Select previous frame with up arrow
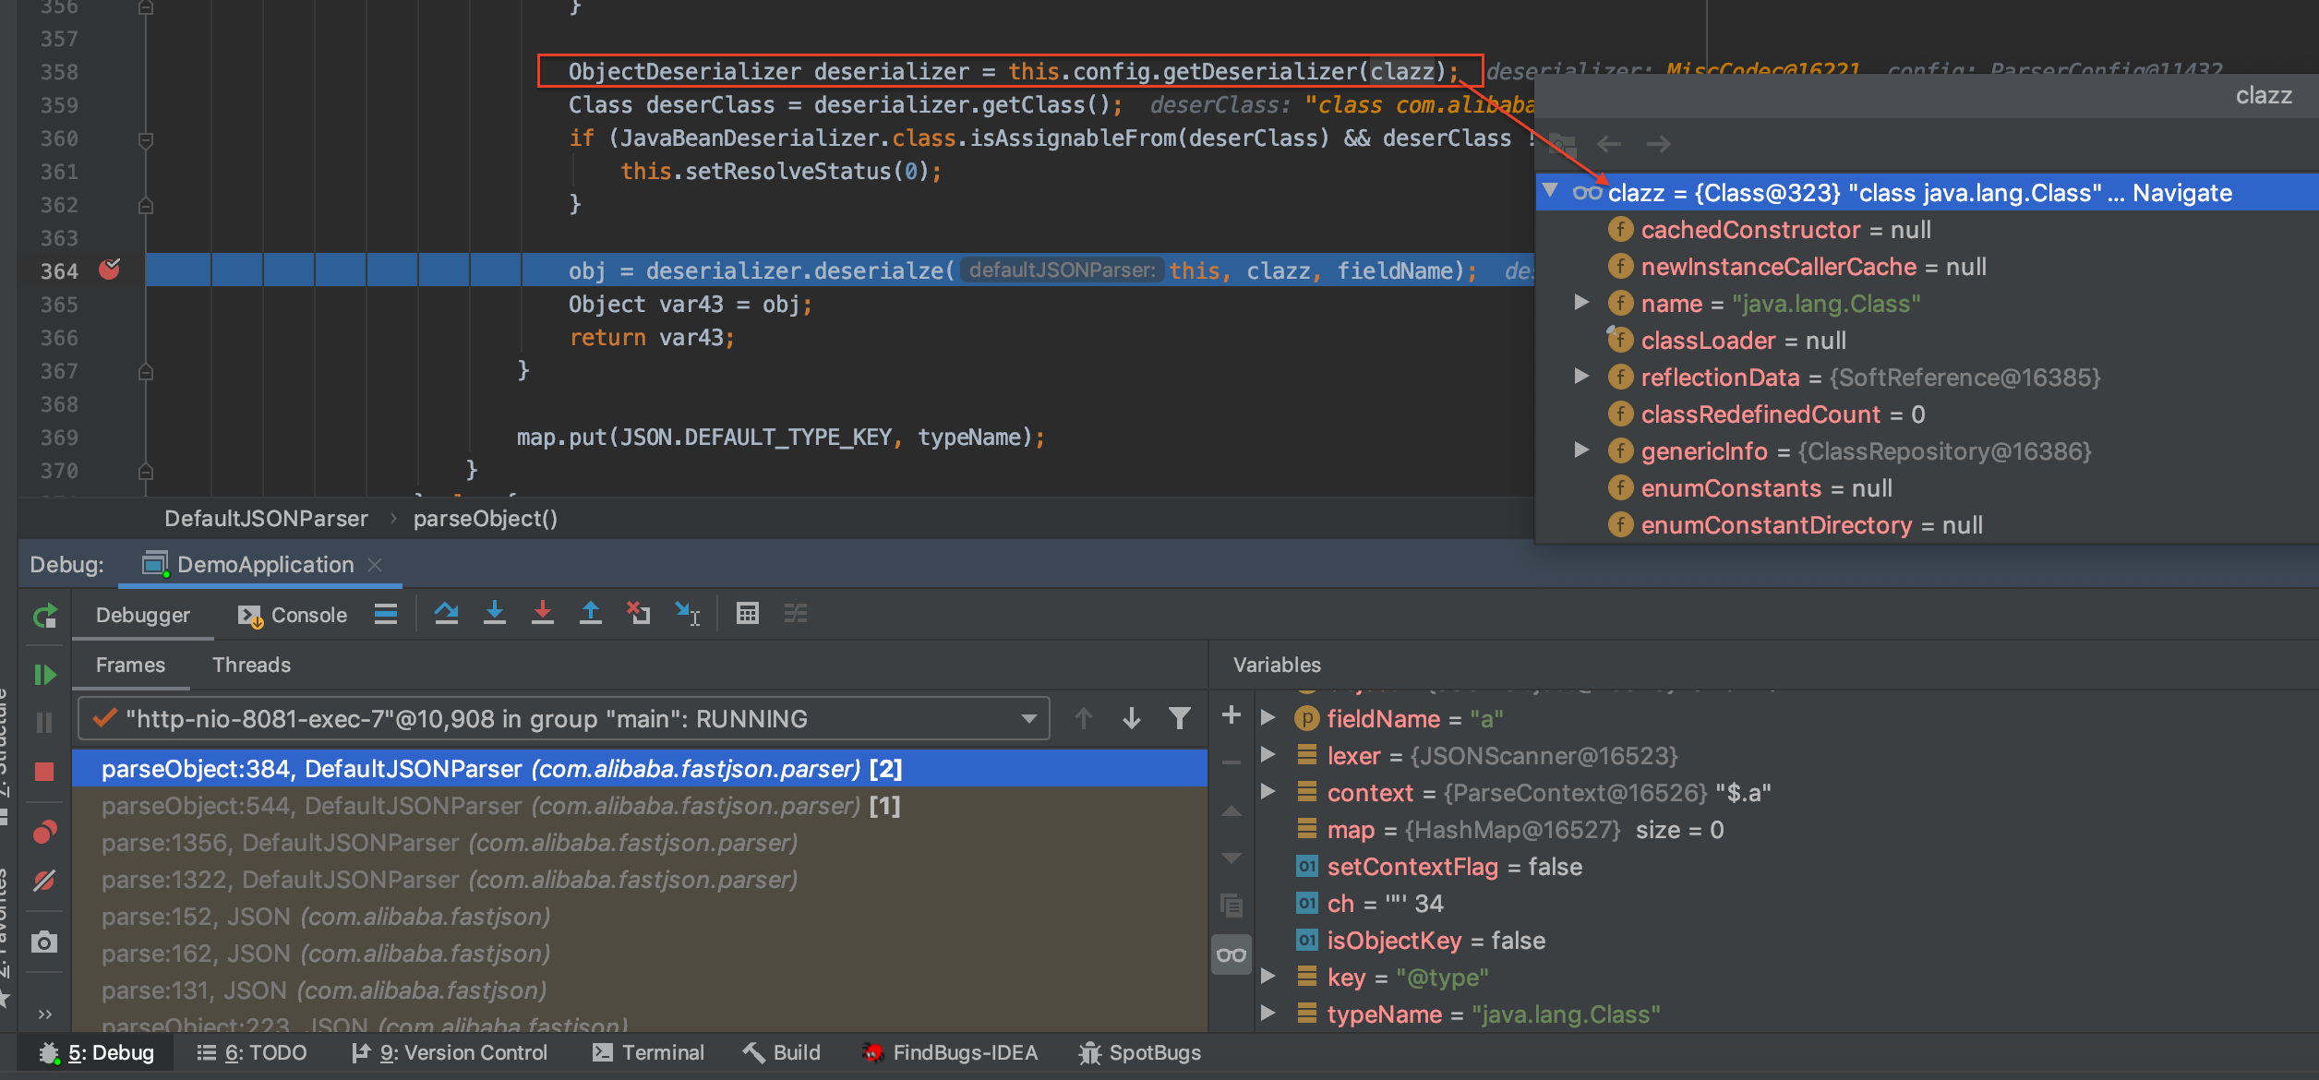 tap(1084, 718)
